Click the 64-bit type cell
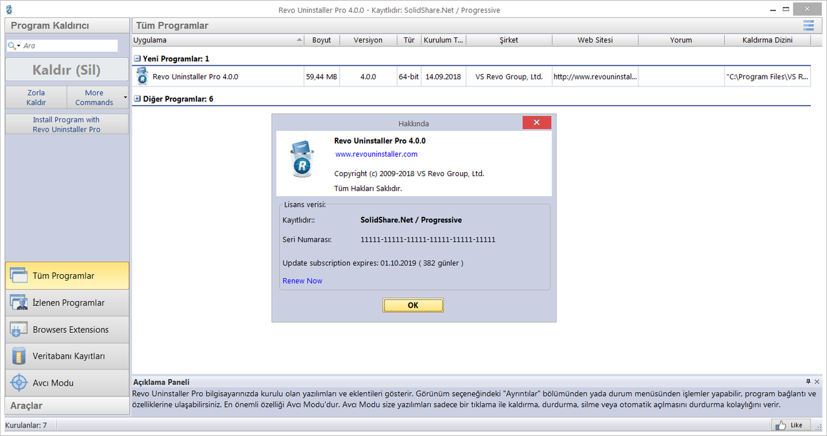This screenshot has width=827, height=436. point(409,77)
